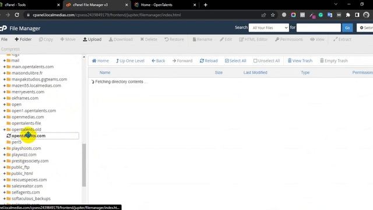Viewport: 373px width, 210px height.
Task: Select the opentalents-file folder
Action: coord(26,123)
